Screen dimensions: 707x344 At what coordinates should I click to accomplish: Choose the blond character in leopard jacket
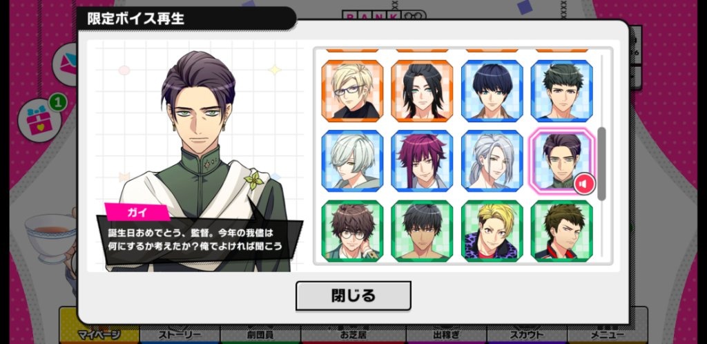[492, 231]
